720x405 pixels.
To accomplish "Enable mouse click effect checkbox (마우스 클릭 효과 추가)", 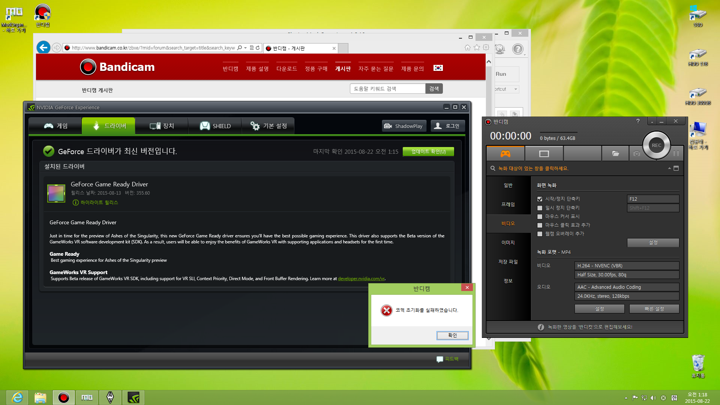I will point(540,225).
